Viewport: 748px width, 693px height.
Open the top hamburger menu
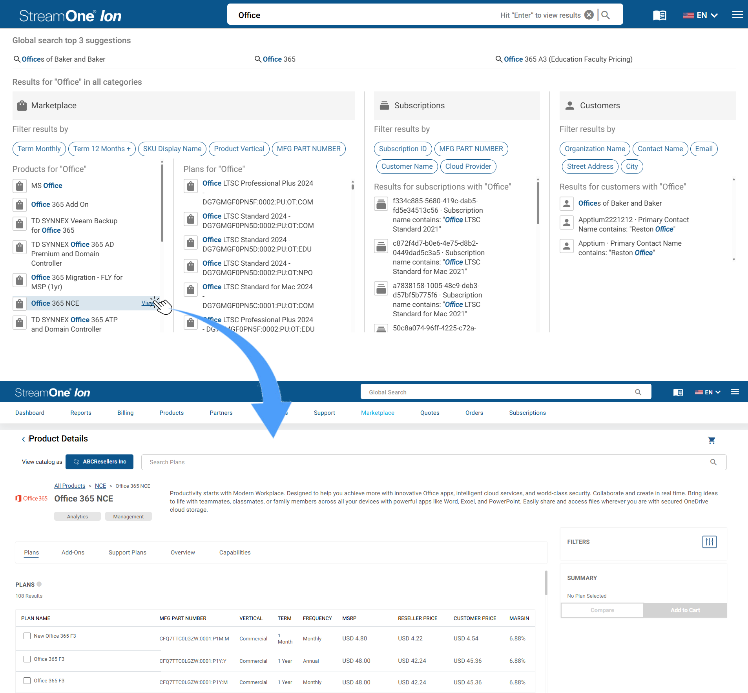pos(737,15)
